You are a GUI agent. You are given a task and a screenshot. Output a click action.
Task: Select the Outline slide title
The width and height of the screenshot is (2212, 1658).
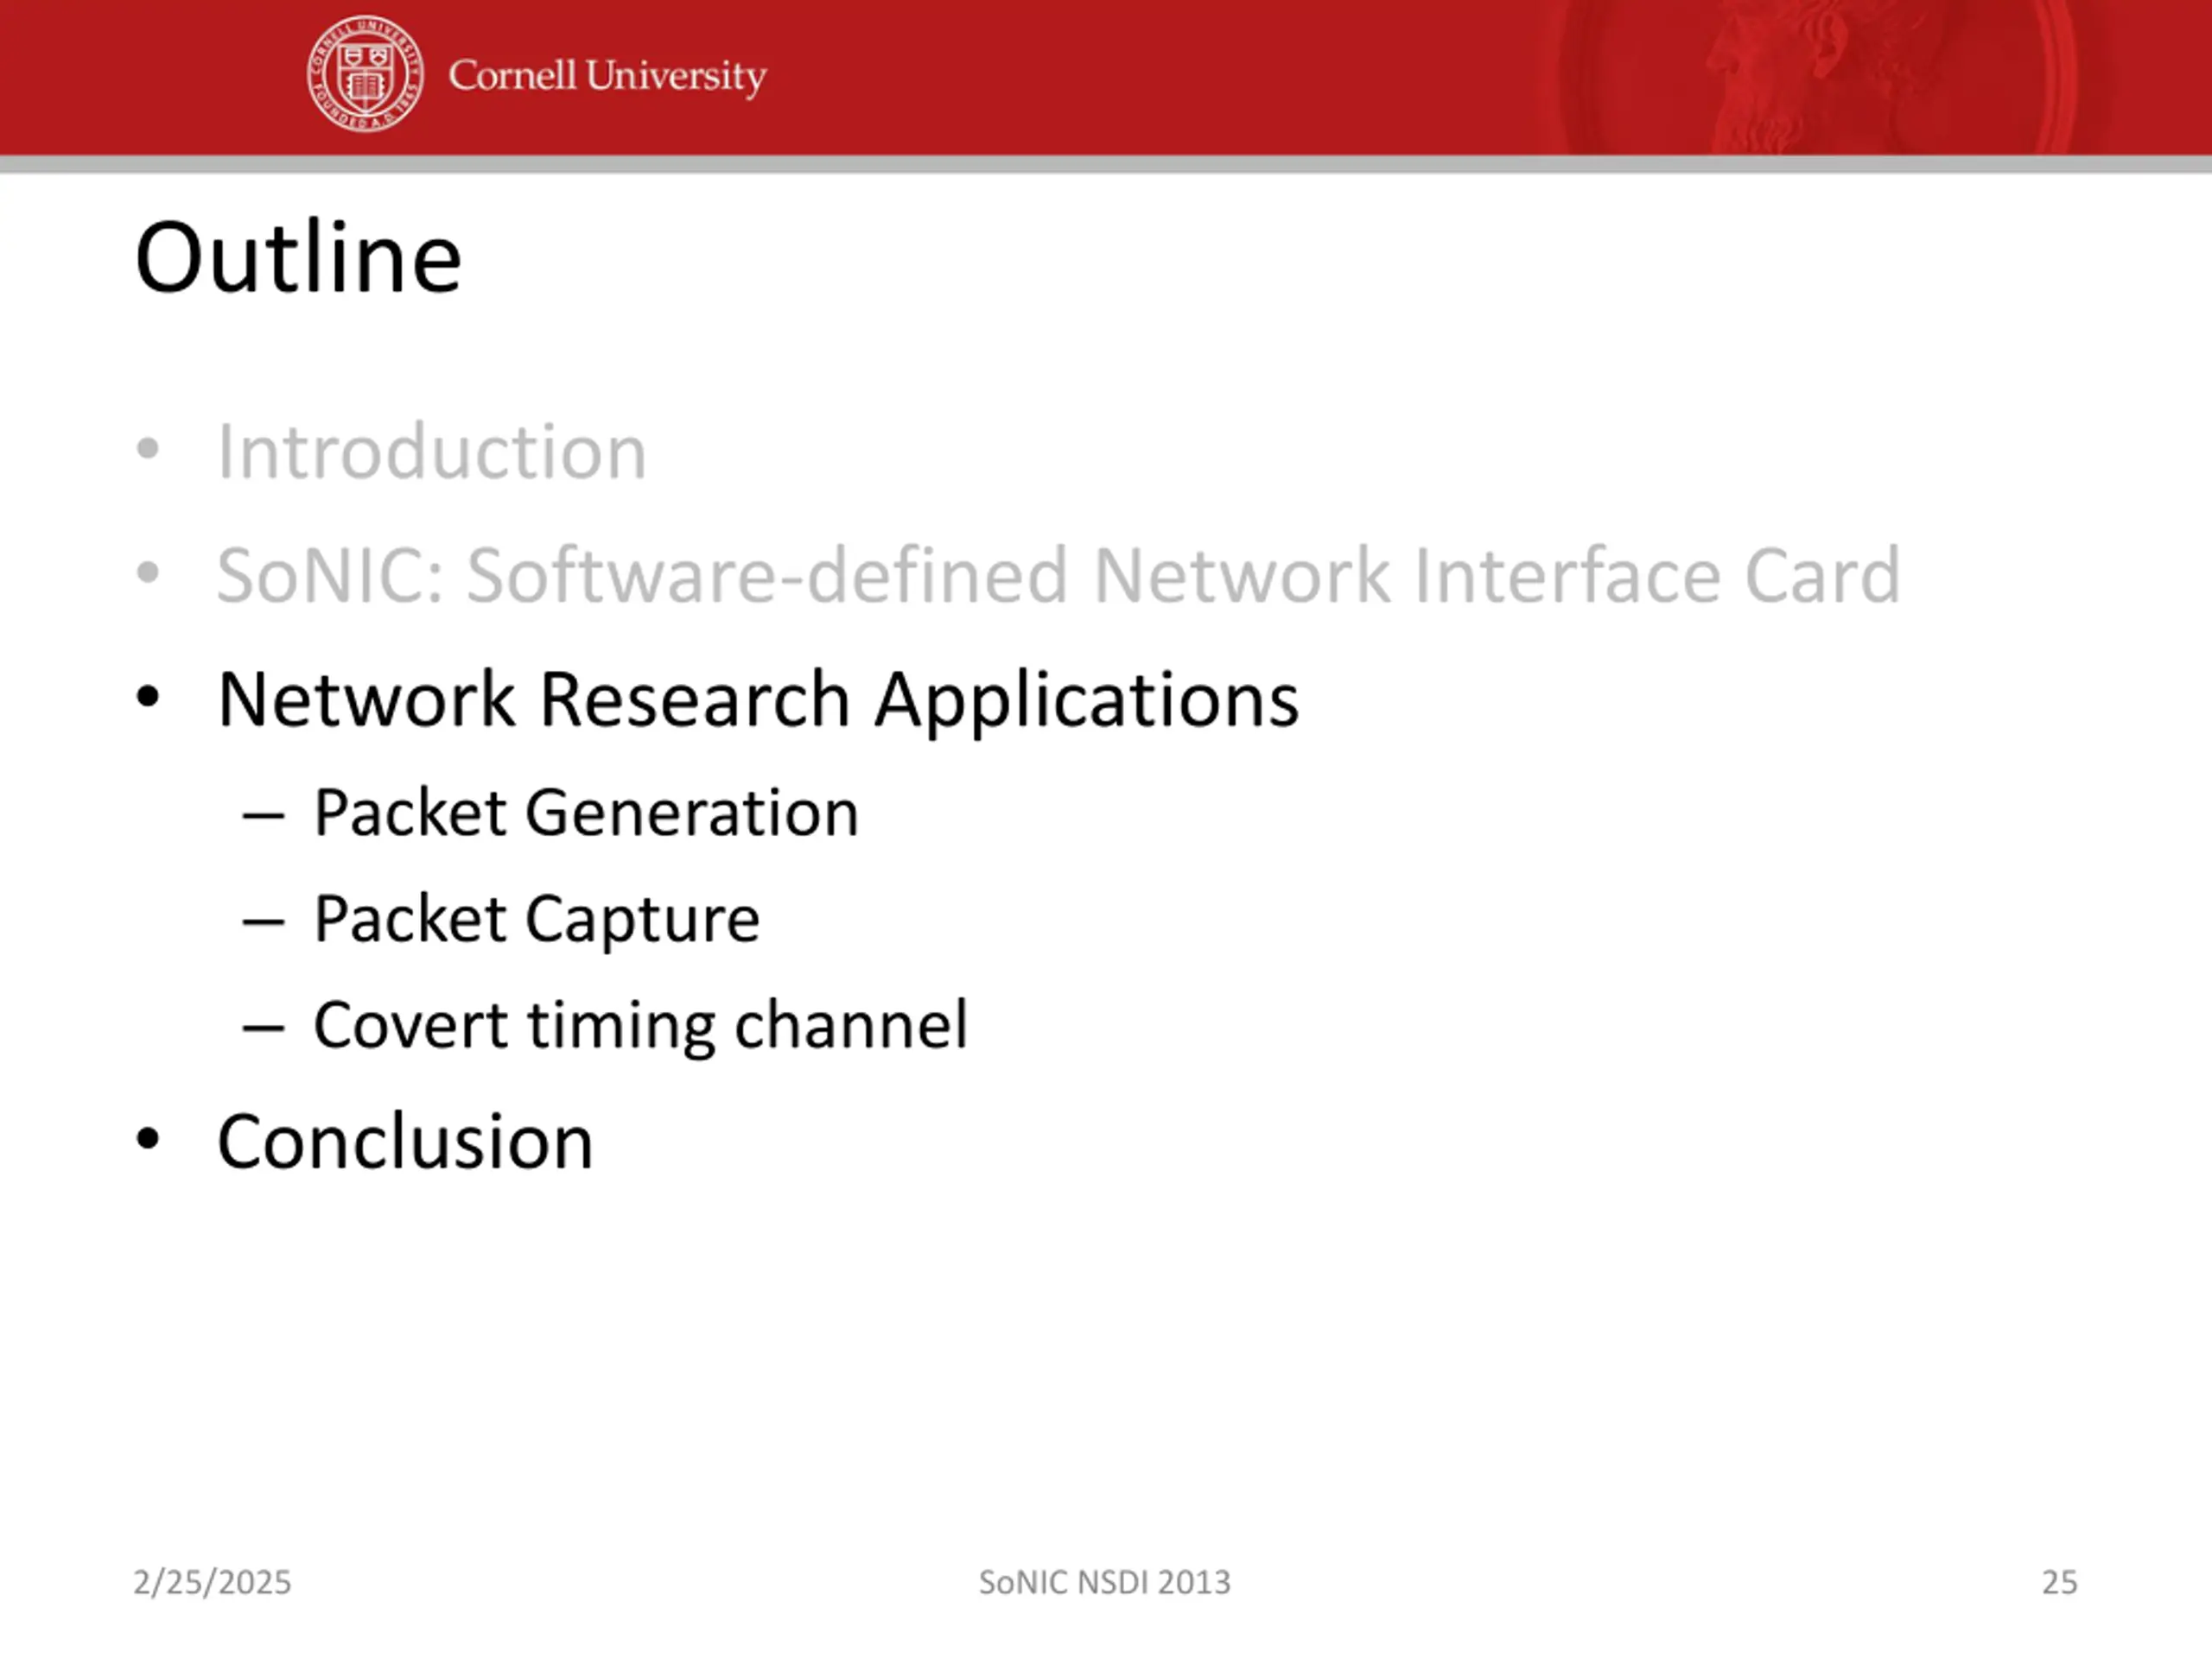click(298, 258)
